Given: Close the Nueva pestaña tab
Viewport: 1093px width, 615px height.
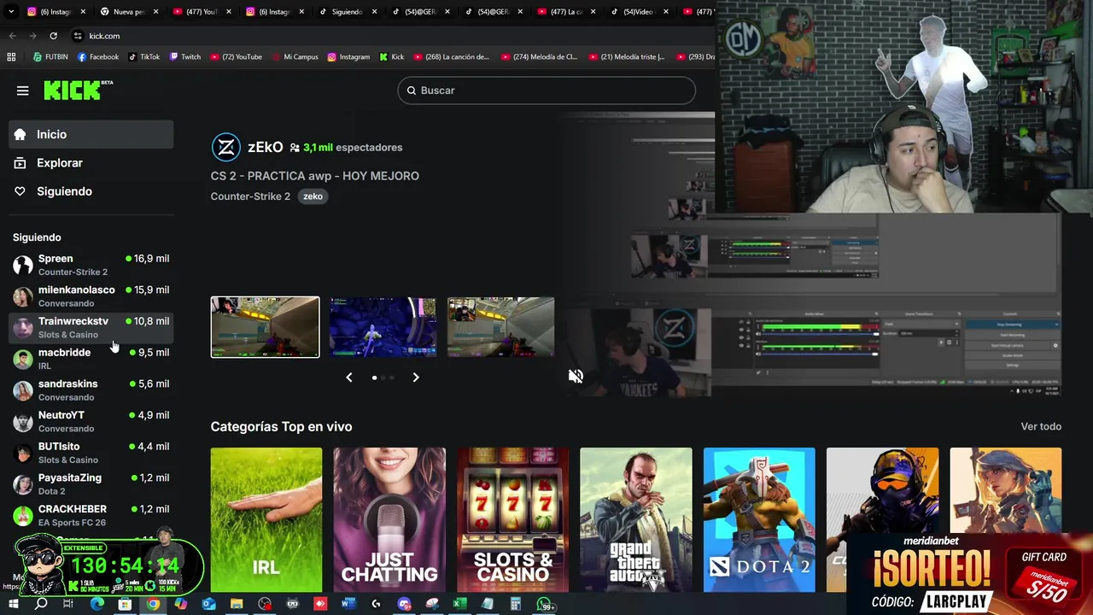Looking at the screenshot, I should point(155,12).
